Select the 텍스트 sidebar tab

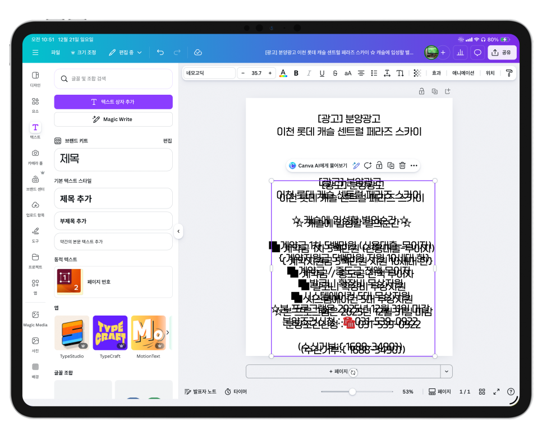pos(35,131)
